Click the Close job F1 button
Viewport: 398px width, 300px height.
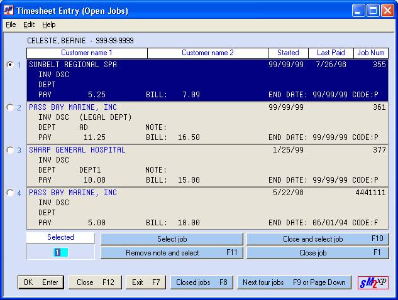318,253
